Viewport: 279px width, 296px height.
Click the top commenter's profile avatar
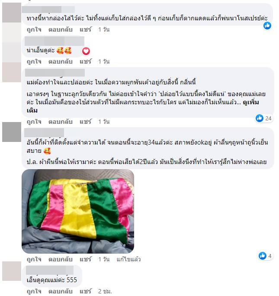point(12,13)
